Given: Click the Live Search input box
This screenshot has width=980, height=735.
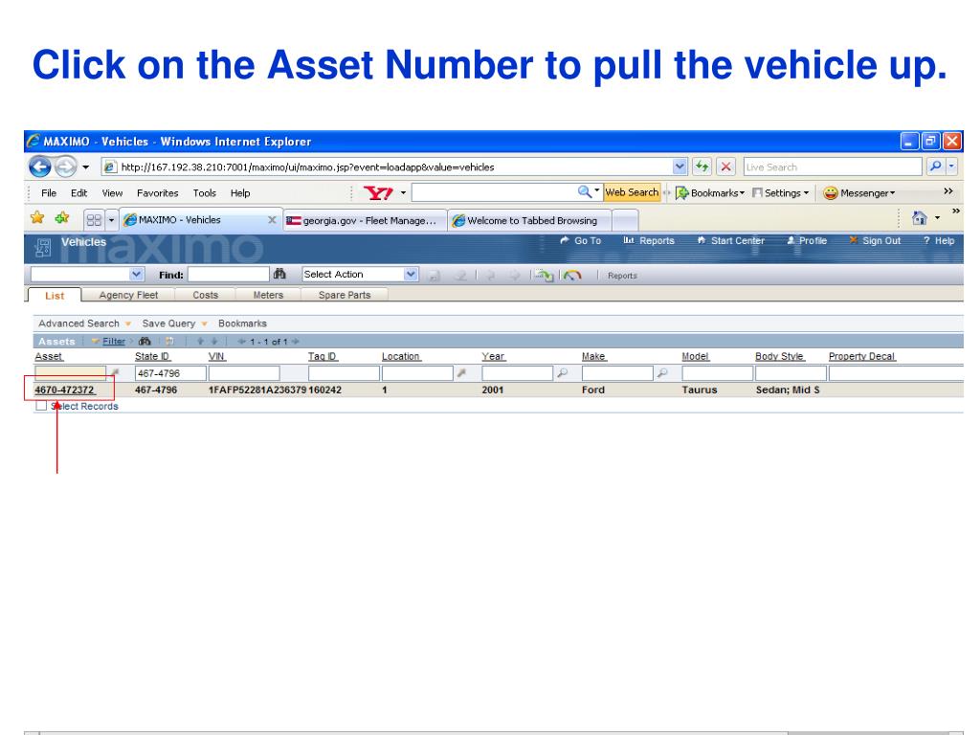Looking at the screenshot, I should [833, 167].
